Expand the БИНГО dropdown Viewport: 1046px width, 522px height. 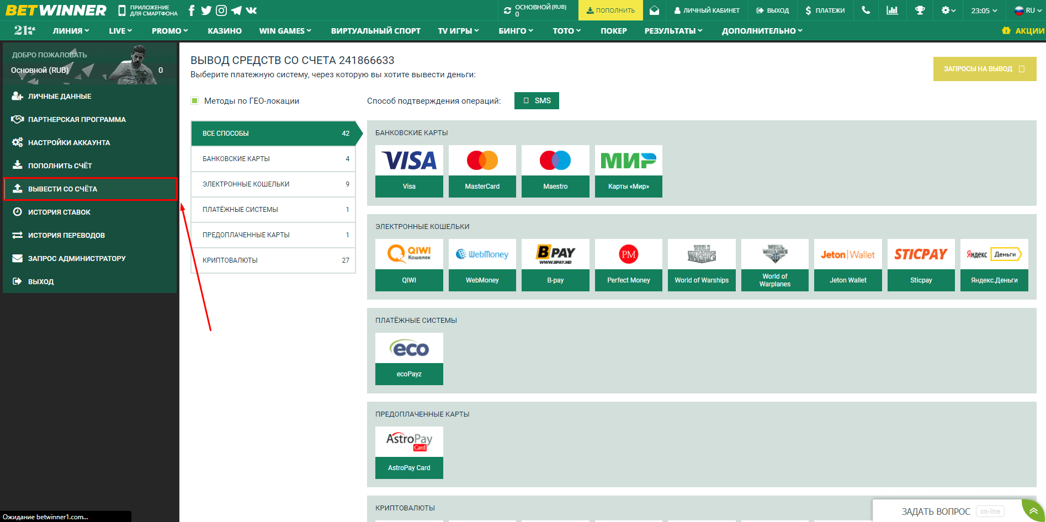tap(516, 31)
